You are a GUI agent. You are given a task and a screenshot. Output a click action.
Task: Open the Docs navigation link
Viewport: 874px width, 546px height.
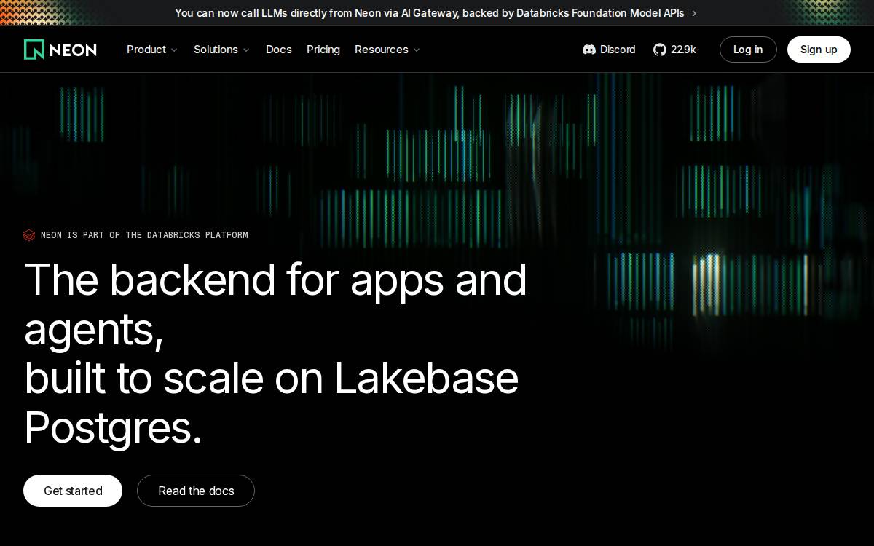(279, 50)
